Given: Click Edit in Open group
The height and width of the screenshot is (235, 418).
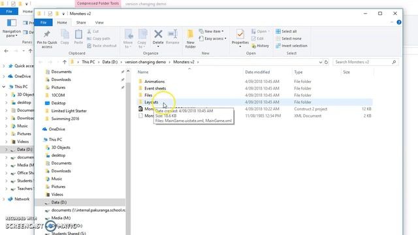Looking at the screenshot, I should 257,39.
